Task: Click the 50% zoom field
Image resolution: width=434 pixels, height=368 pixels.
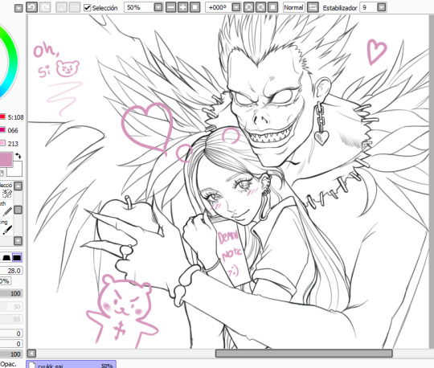Action: click(x=139, y=7)
